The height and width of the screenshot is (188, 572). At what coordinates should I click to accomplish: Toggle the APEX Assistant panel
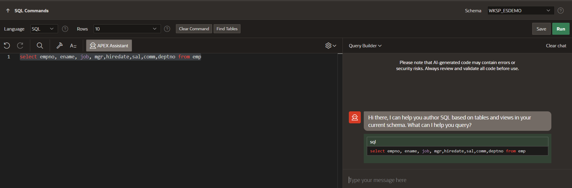pyautogui.click(x=109, y=46)
